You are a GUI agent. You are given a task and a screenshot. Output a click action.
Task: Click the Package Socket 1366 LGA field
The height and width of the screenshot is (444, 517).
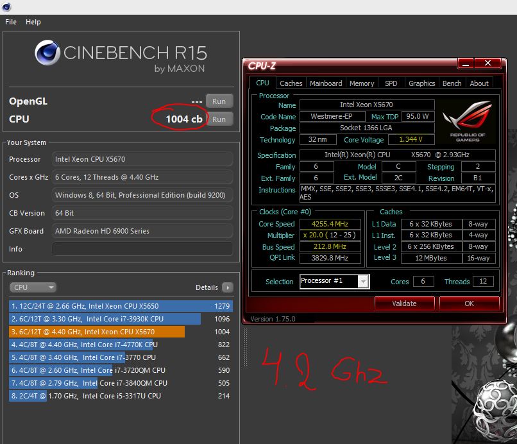pos(367,128)
